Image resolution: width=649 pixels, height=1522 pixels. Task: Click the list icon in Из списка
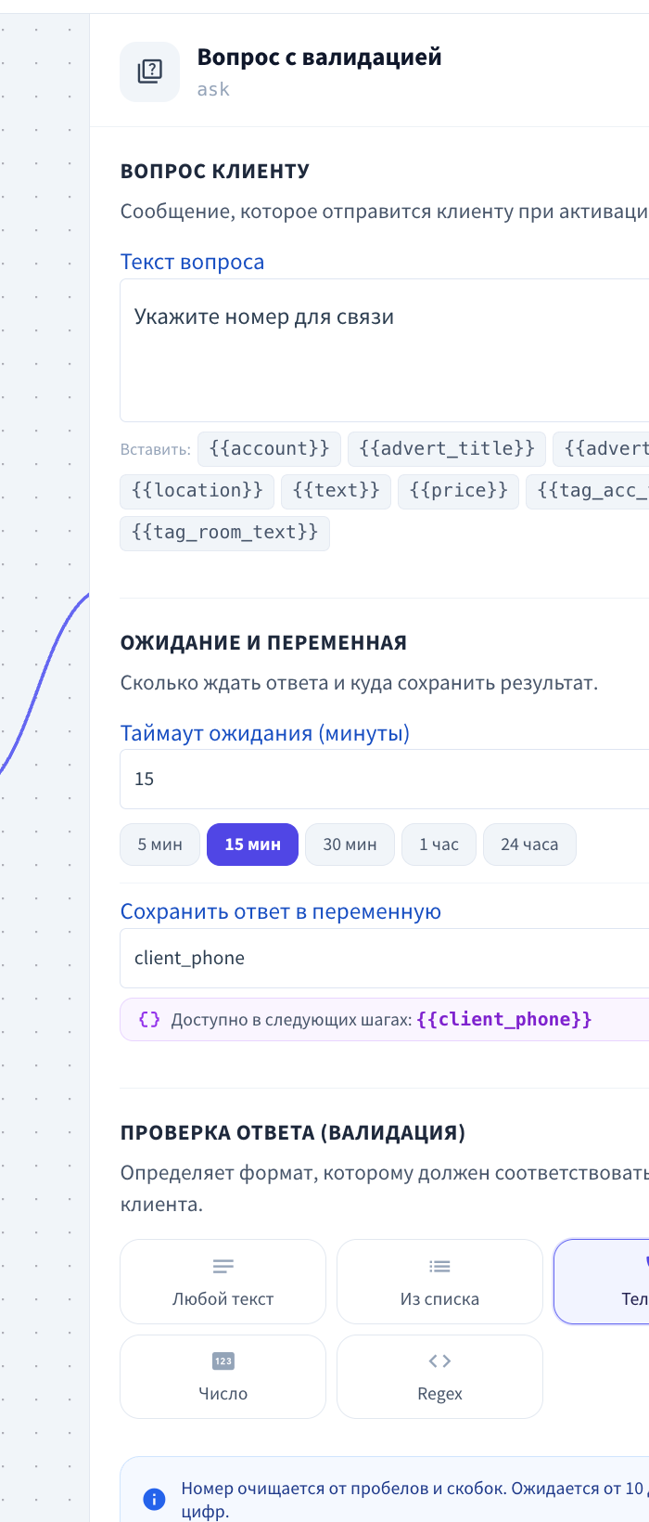pos(439,1266)
